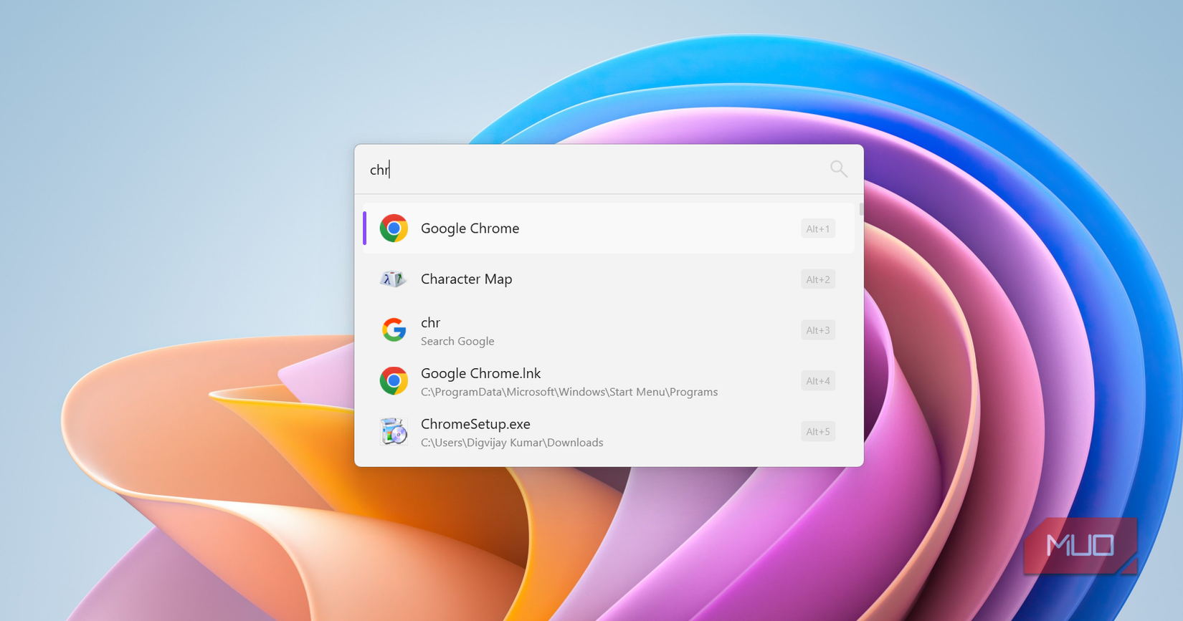Click the magnifier search icon
The height and width of the screenshot is (621, 1183).
[x=838, y=169]
